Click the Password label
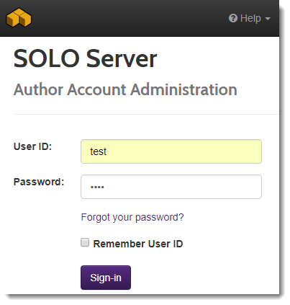Image resolution: width=290 pixels, height=305 pixels. pyautogui.click(x=39, y=182)
